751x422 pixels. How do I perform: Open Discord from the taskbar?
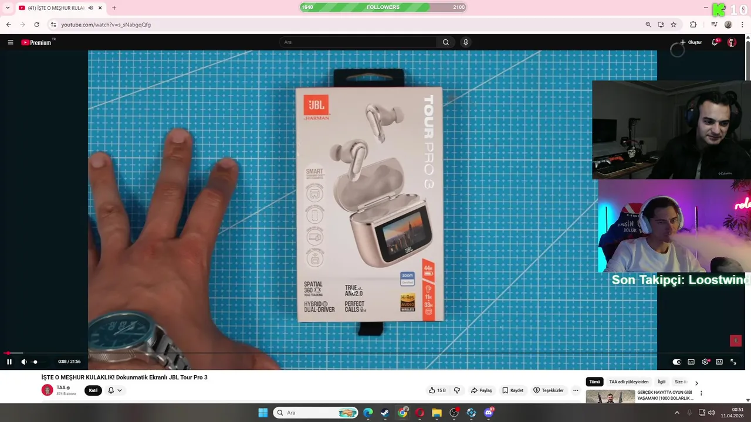(489, 413)
